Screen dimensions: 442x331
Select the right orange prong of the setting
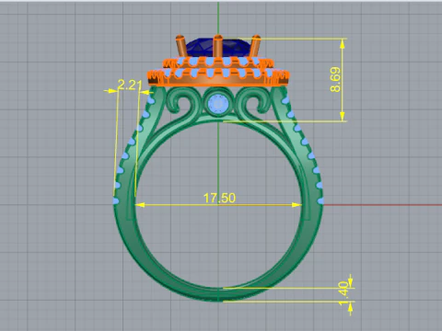[x=255, y=46]
